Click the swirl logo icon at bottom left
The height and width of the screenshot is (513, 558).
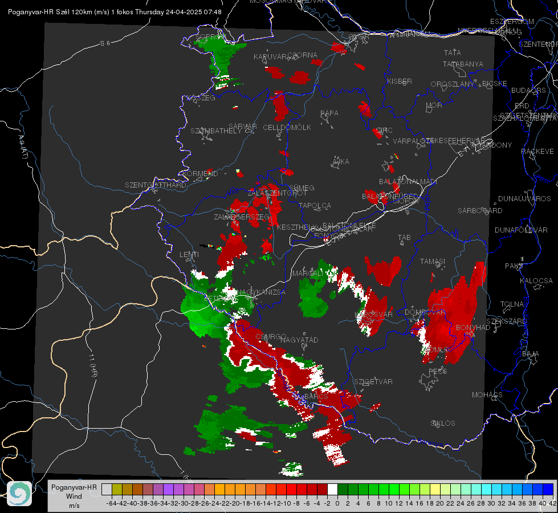[19, 494]
